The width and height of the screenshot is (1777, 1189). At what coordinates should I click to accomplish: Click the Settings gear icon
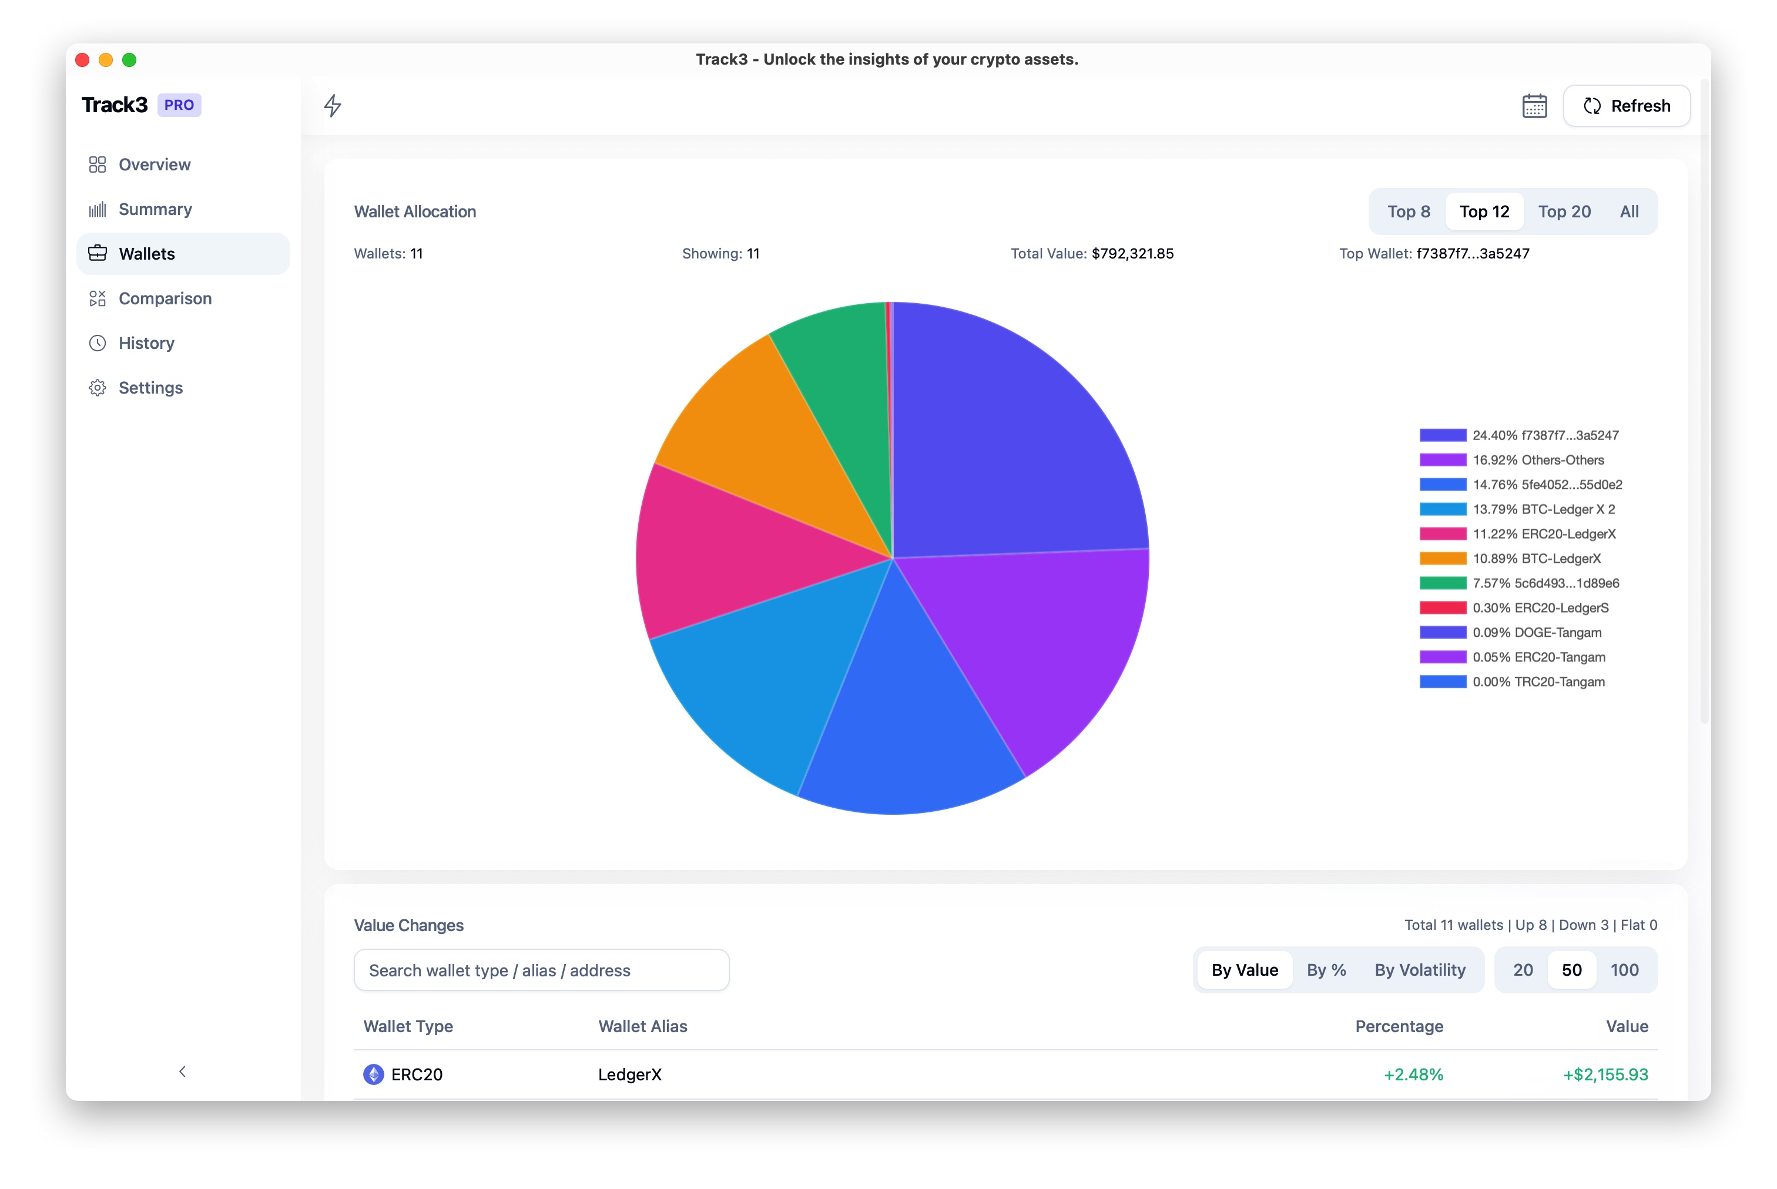(x=97, y=388)
